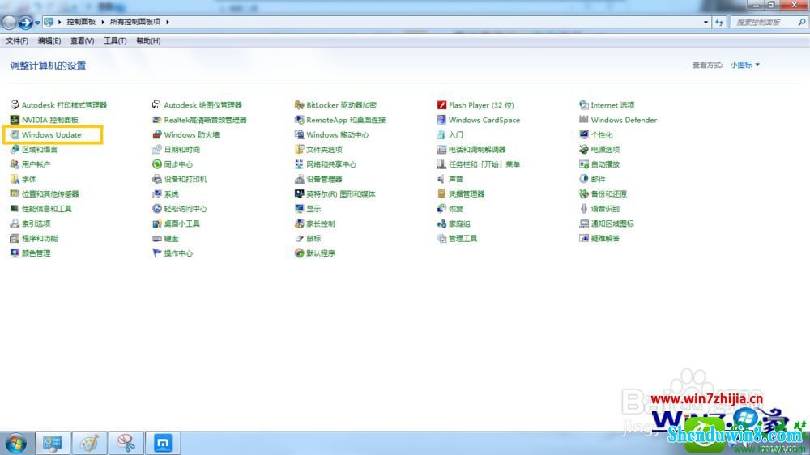
Task: Click the 同步中心 green icon
Action: pyautogui.click(x=156, y=164)
